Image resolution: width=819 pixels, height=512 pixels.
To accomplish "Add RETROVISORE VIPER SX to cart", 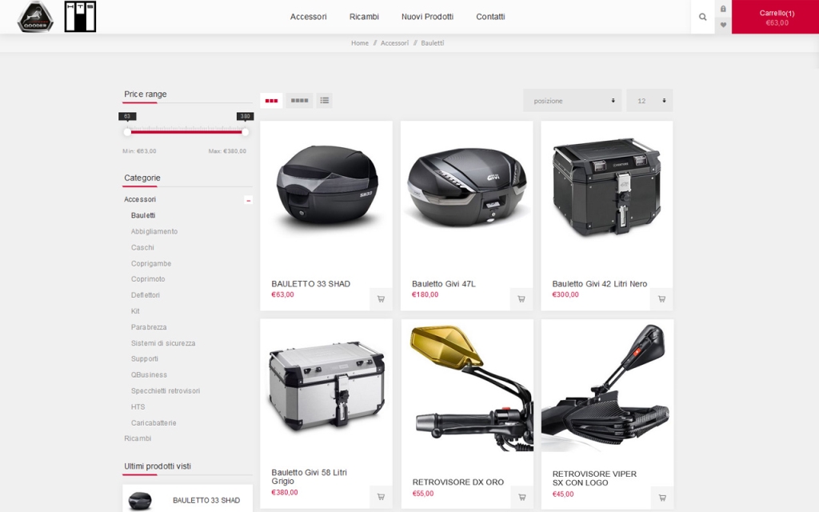I will 662,498.
